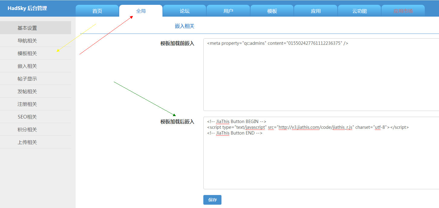Select the 模板 tab
Screen dimensions: 439x208
(x=272, y=11)
